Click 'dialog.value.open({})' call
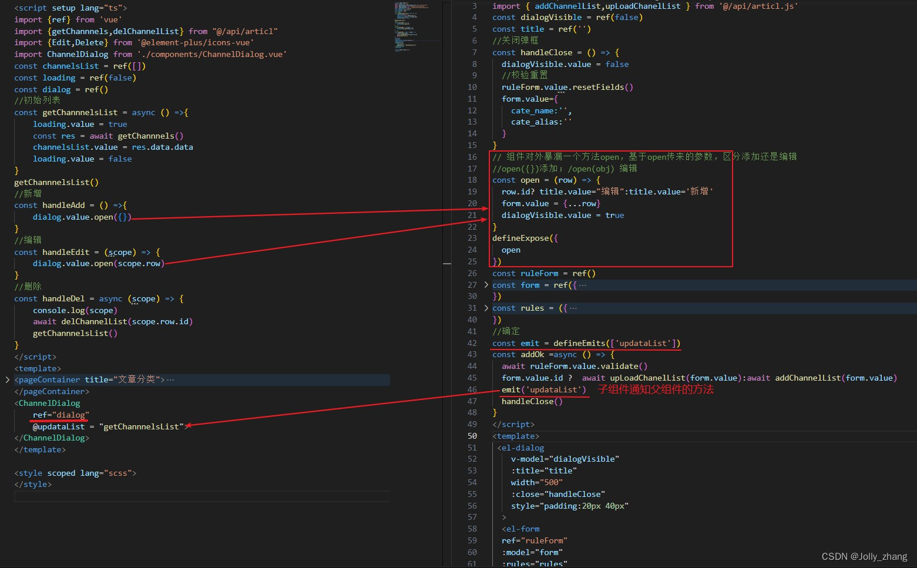 pyautogui.click(x=82, y=217)
